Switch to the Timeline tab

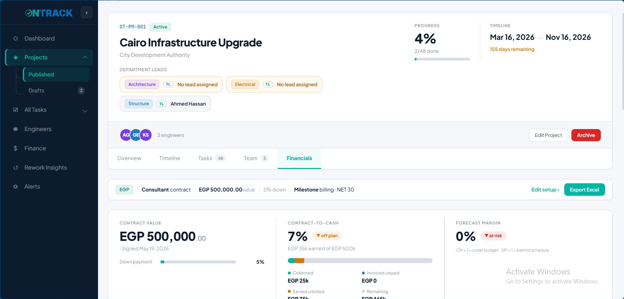point(170,158)
